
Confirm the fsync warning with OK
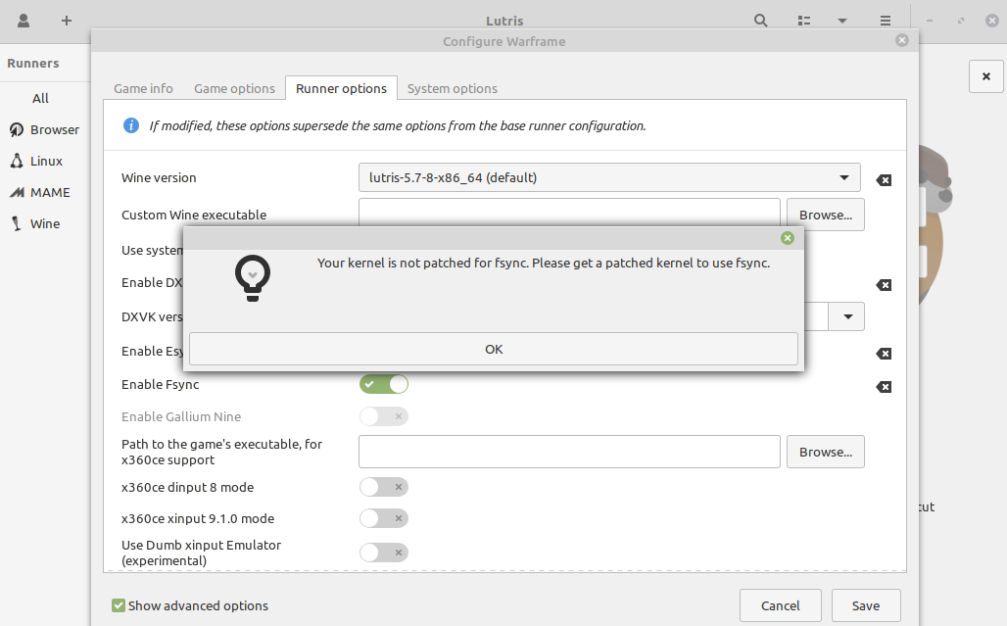494,350
